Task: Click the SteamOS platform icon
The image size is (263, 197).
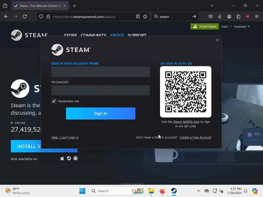Action: point(69,158)
